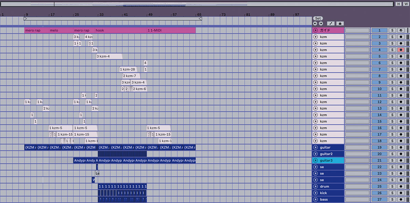Click the arrangement overview bar at top
The width and height of the screenshot is (410, 203).
click(x=197, y=4)
